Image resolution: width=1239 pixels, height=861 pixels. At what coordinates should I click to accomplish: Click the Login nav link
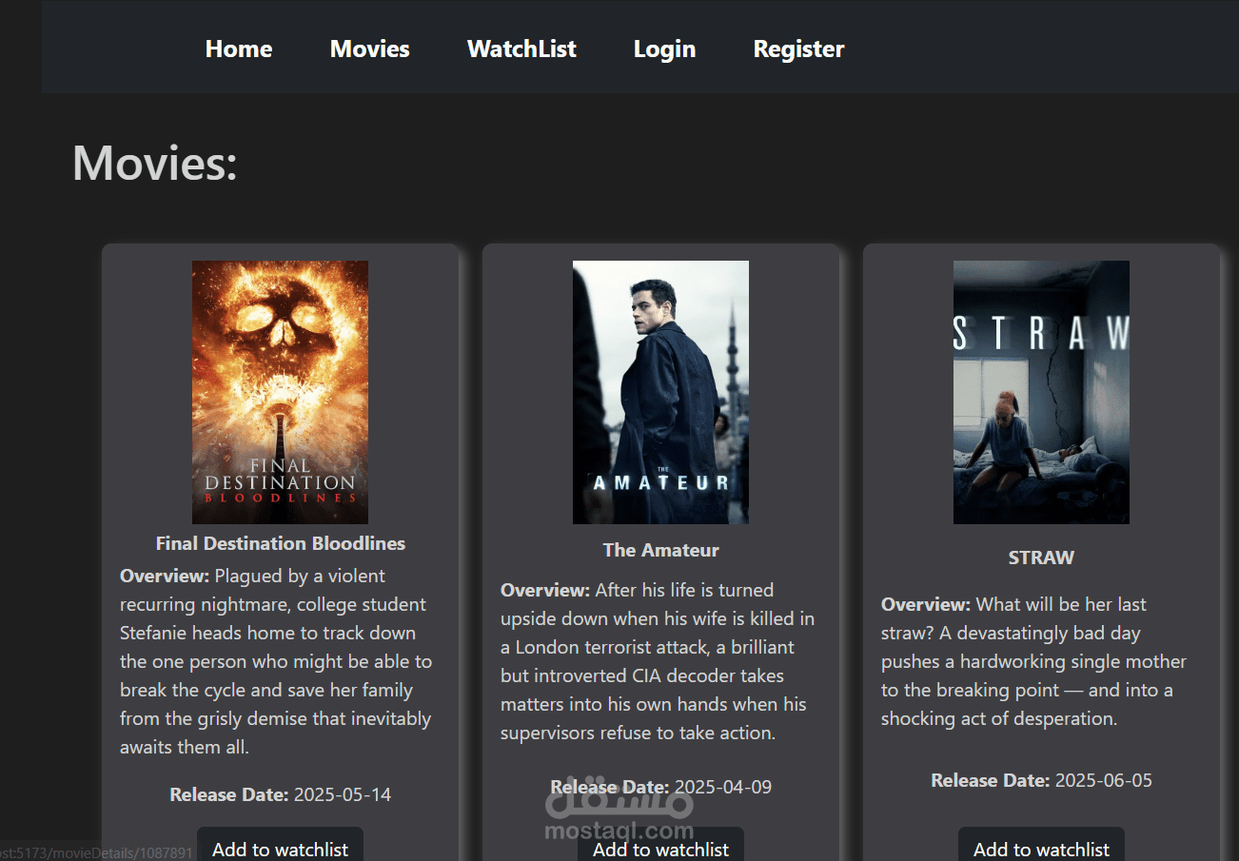coord(664,49)
